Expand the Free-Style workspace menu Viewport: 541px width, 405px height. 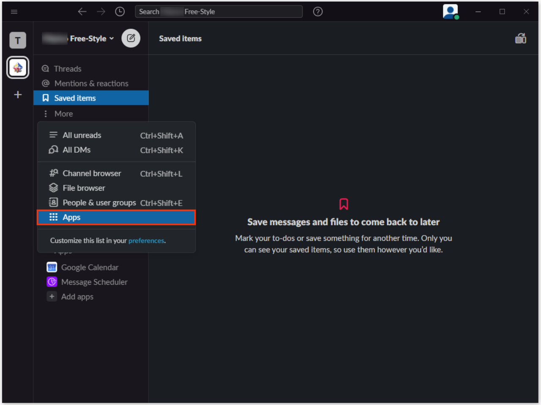78,38
